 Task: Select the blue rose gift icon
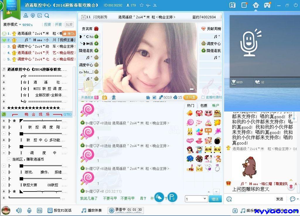(x=190, y=159)
